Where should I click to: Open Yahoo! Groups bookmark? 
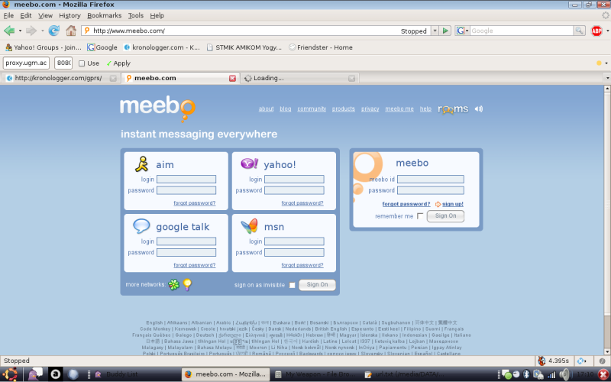(x=44, y=47)
